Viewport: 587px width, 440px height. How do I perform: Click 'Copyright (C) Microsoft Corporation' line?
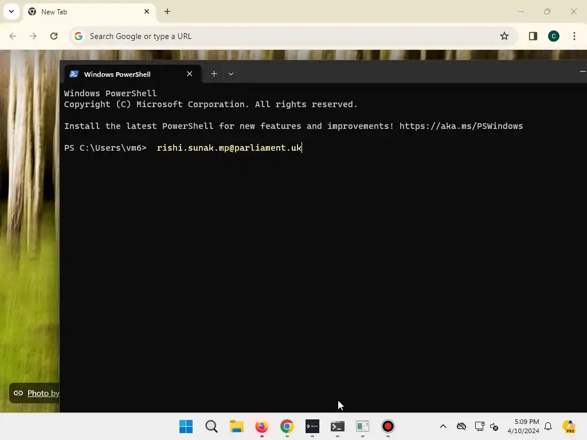pyautogui.click(x=211, y=104)
